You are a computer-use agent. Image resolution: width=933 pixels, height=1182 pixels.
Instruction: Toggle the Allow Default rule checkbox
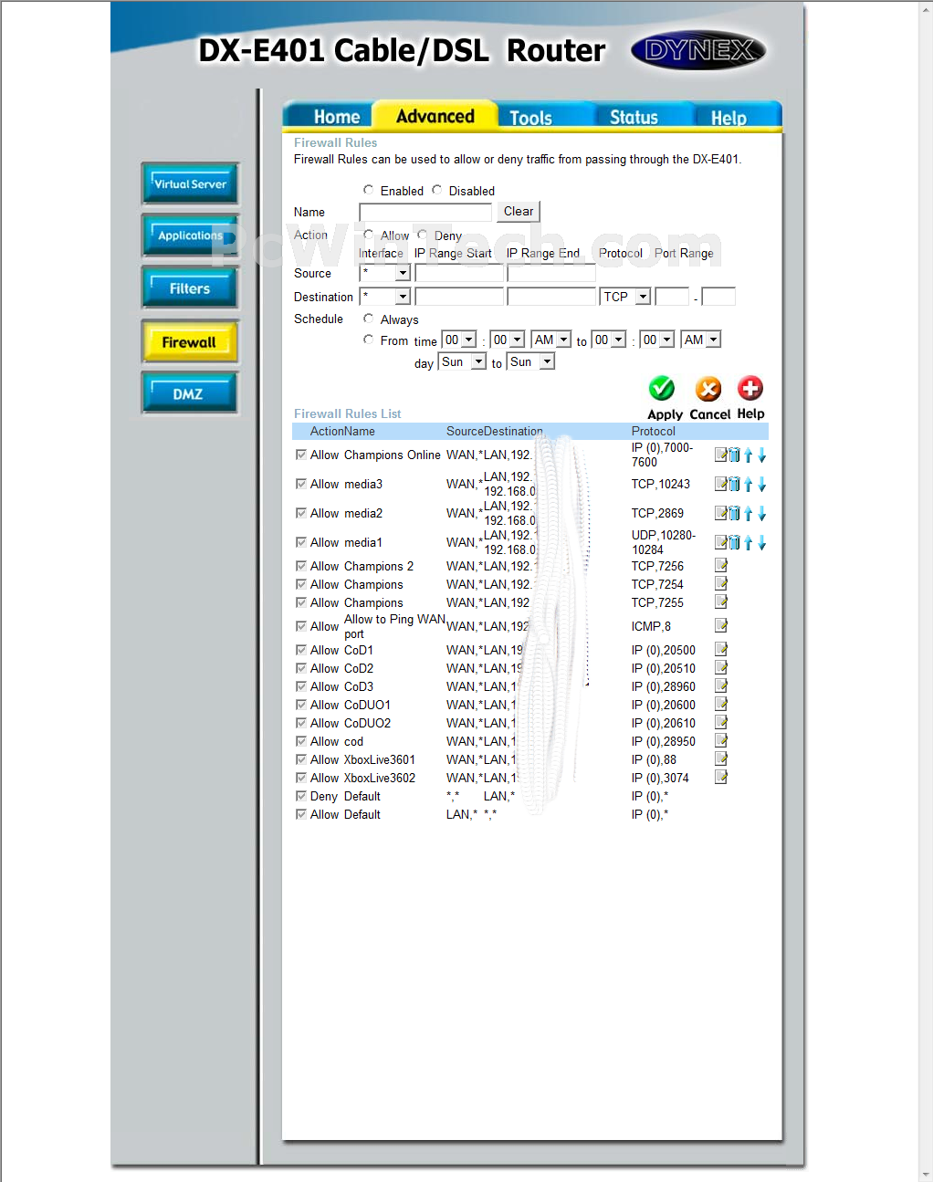pyautogui.click(x=301, y=814)
